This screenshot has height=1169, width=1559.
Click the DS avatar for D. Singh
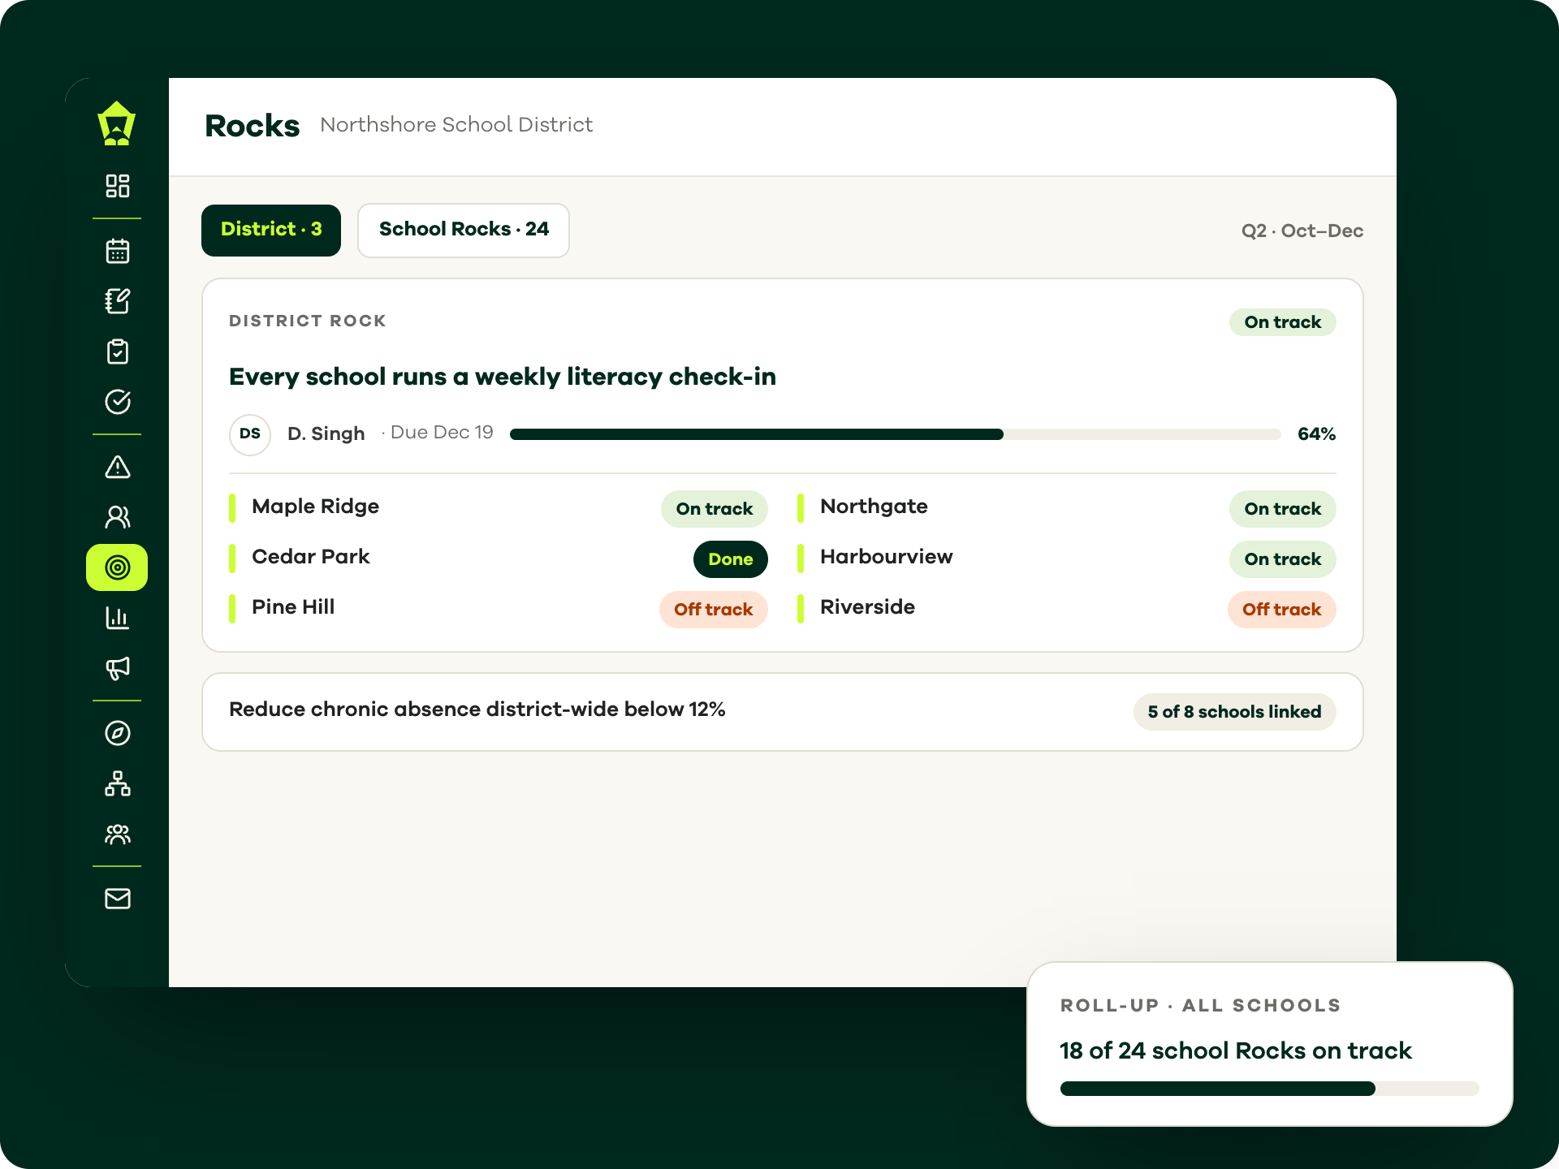tap(250, 434)
